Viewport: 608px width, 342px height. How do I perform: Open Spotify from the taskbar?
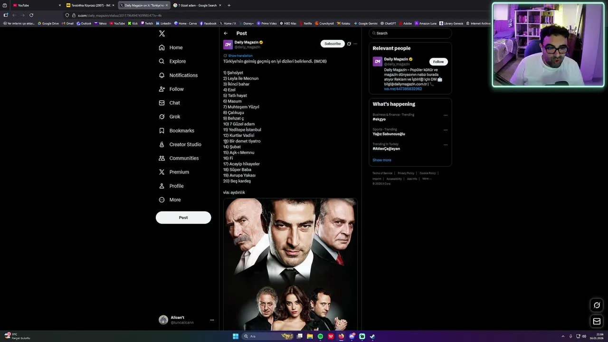coord(320,336)
